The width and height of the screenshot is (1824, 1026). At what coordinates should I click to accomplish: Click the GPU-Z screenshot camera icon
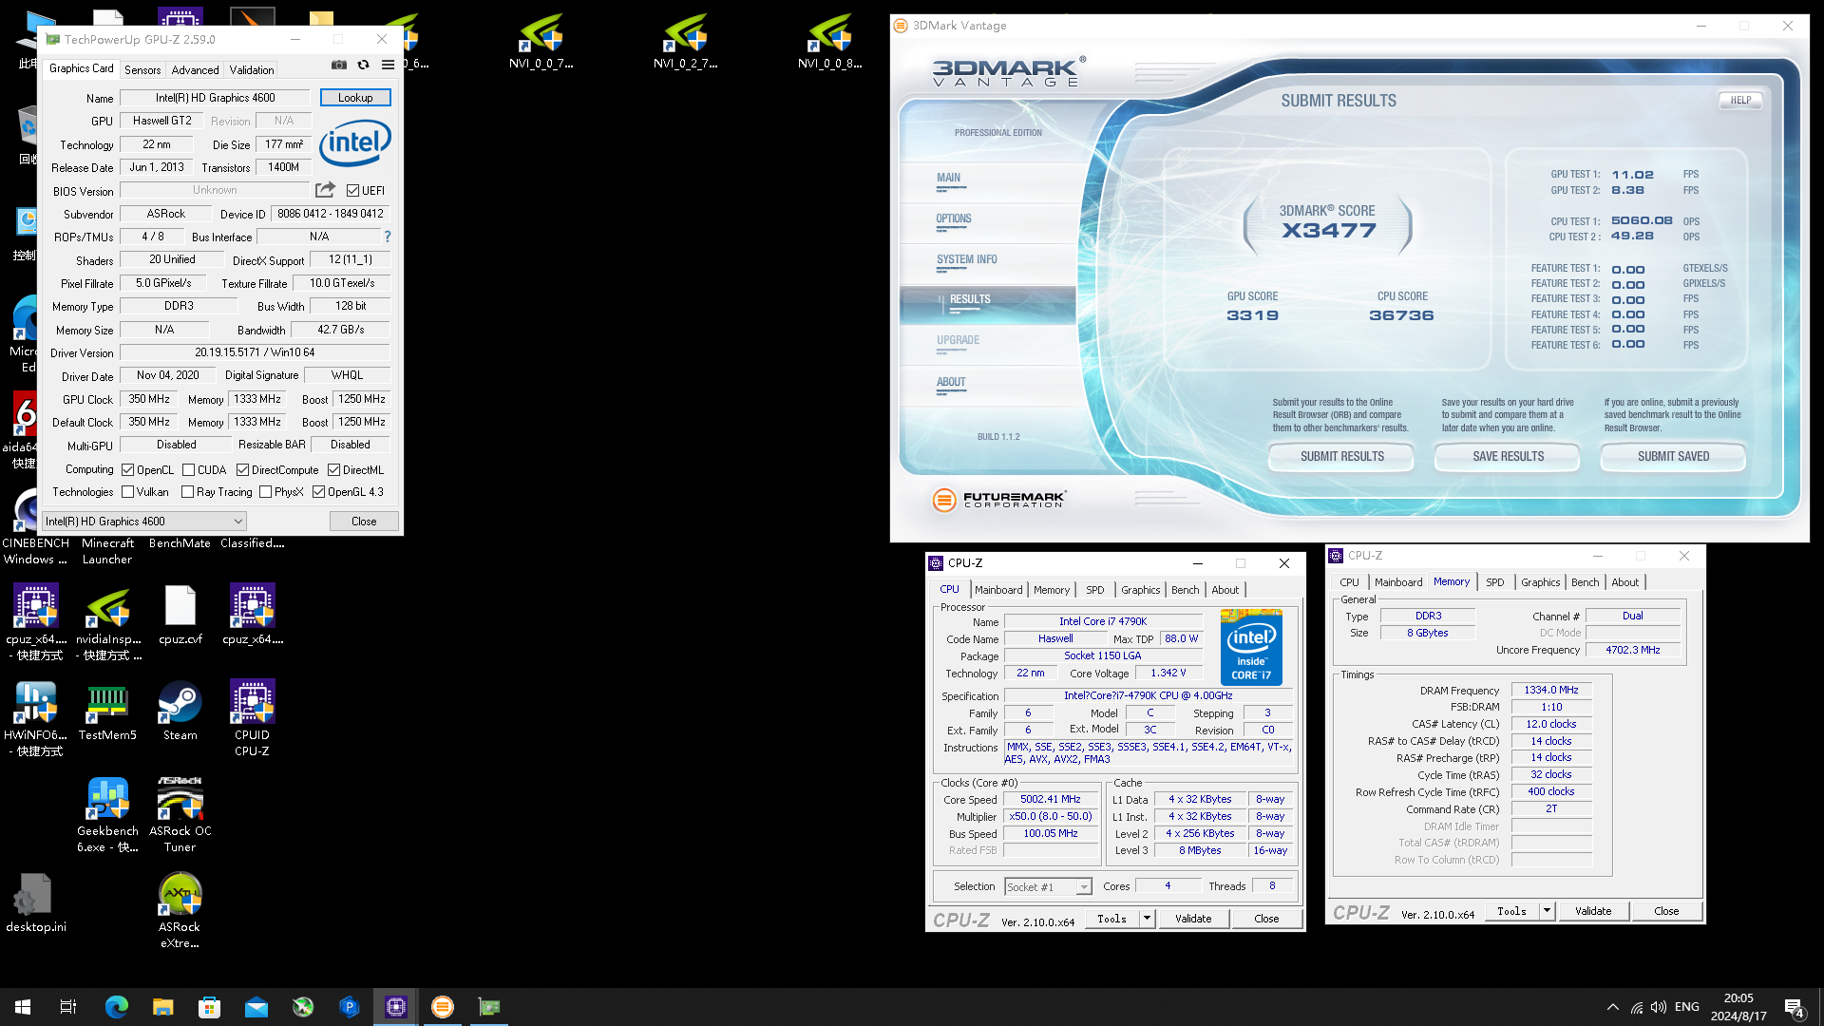coord(338,65)
